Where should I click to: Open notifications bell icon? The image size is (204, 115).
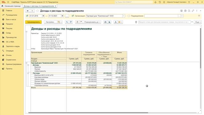(x=155, y=2)
